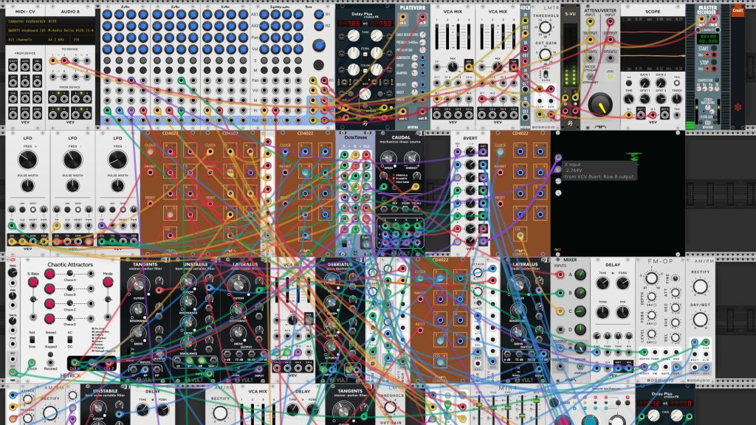Image resolution: width=756 pixels, height=425 pixels.
Task: Click the Chaotic Attractors Clock input port
Action: [32, 363]
